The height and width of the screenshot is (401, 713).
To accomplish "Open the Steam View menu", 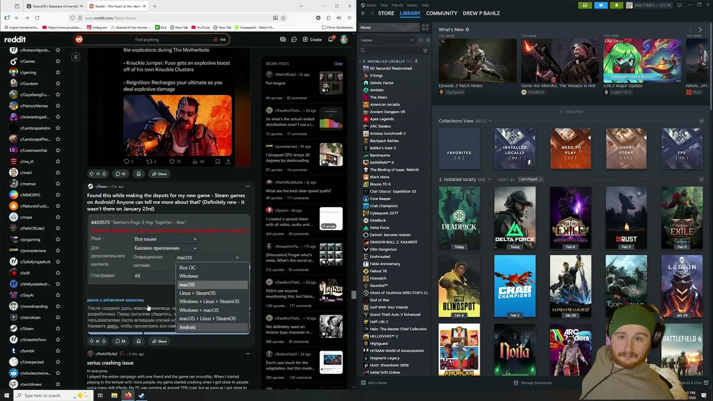I will tap(384, 5).
